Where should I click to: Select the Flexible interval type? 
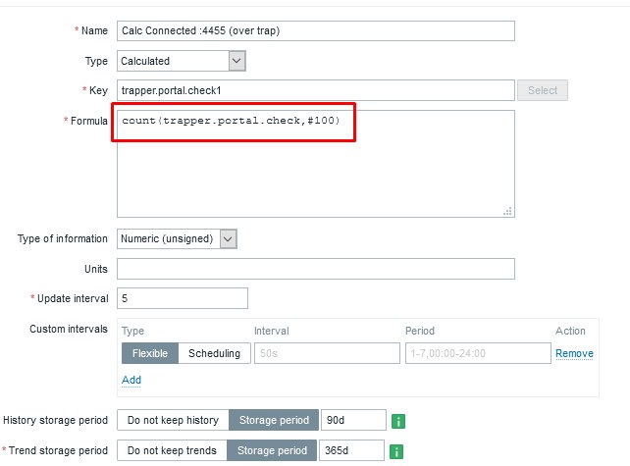tap(150, 353)
